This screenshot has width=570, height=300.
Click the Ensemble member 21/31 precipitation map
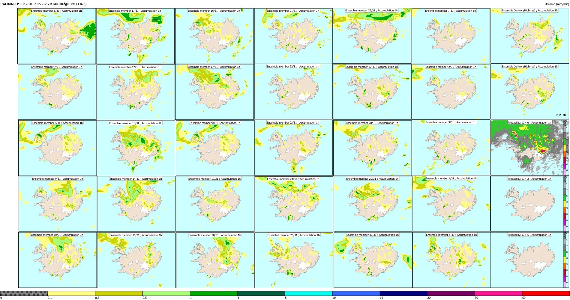click(x=293, y=36)
